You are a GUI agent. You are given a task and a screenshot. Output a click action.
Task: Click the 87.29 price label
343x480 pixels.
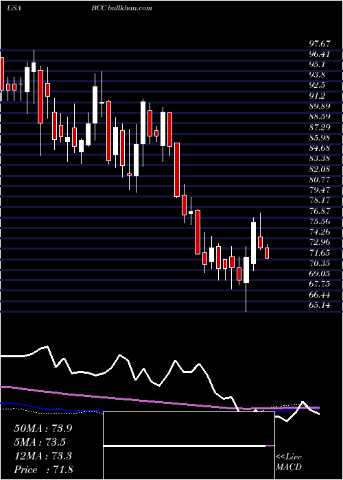[x=320, y=128]
